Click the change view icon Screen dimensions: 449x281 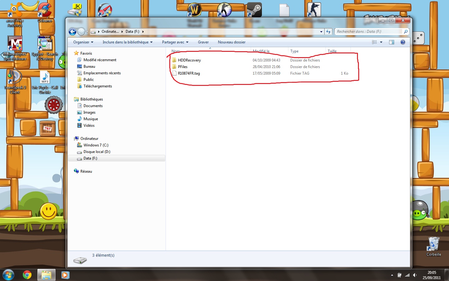[x=374, y=42]
